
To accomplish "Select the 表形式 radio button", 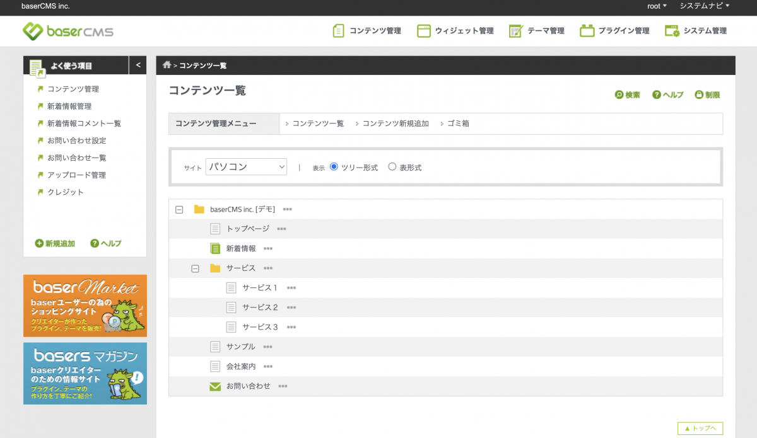I will click(x=392, y=167).
